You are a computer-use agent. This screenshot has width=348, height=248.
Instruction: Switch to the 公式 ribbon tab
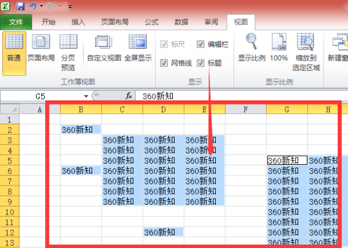(151, 22)
